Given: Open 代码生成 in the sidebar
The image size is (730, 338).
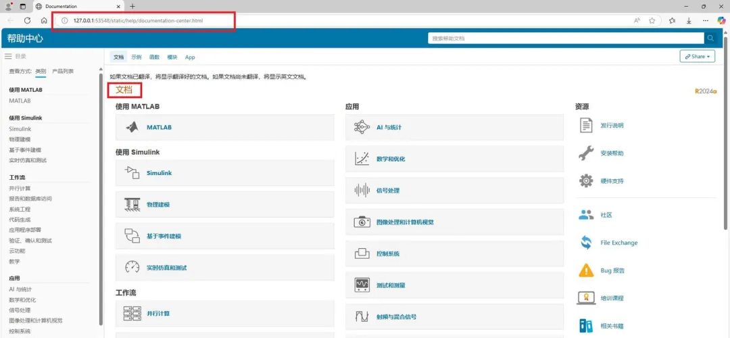Looking at the screenshot, I should click(20, 219).
